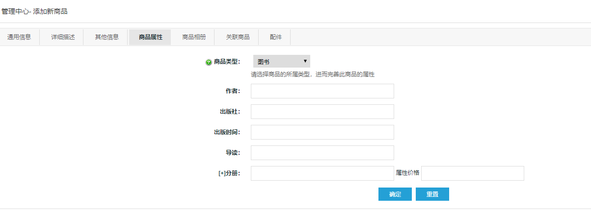Click the 管理中心 breadcrumb link
591x213 pixels.
point(15,11)
